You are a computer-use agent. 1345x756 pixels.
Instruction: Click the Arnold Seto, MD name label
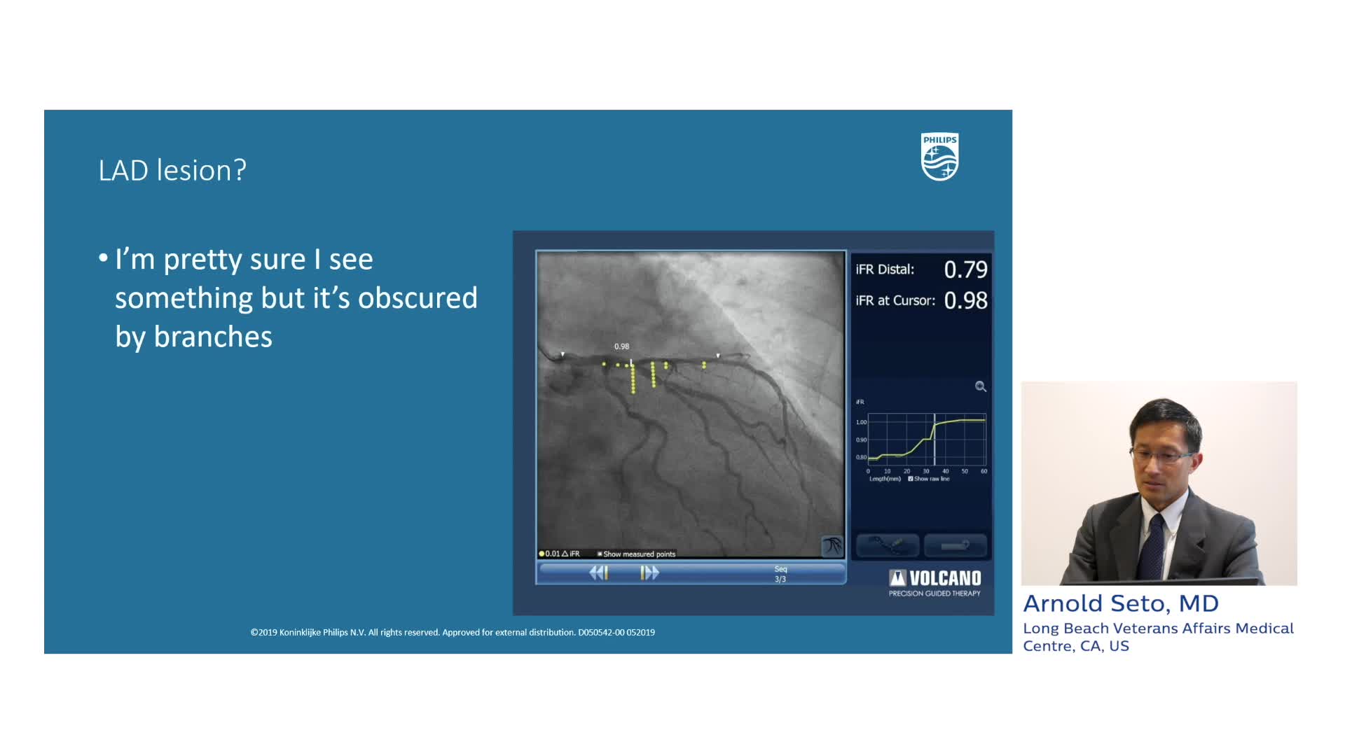pos(1121,603)
